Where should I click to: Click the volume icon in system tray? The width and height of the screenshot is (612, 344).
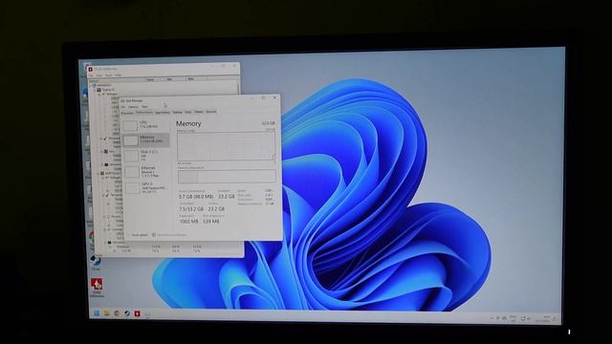tap(529, 318)
